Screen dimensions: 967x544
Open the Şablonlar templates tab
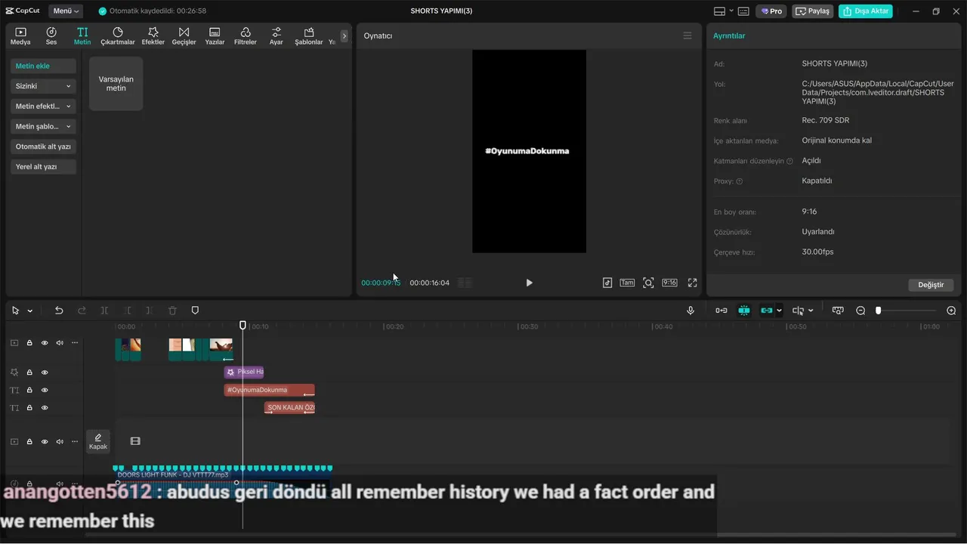[309, 36]
